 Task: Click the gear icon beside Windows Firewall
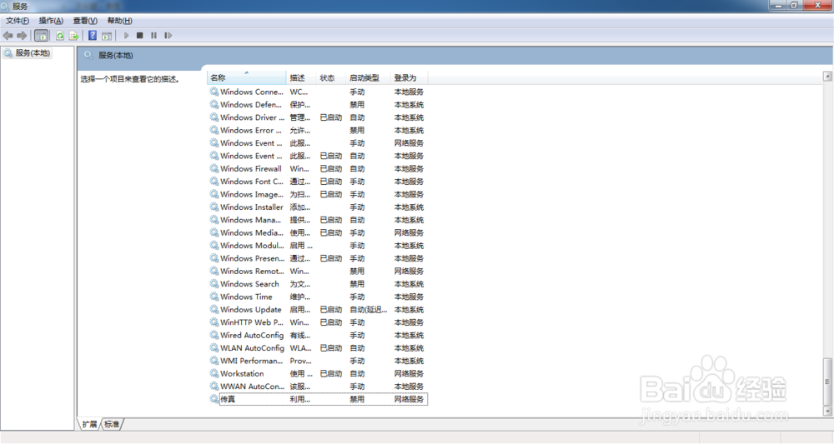click(x=214, y=168)
